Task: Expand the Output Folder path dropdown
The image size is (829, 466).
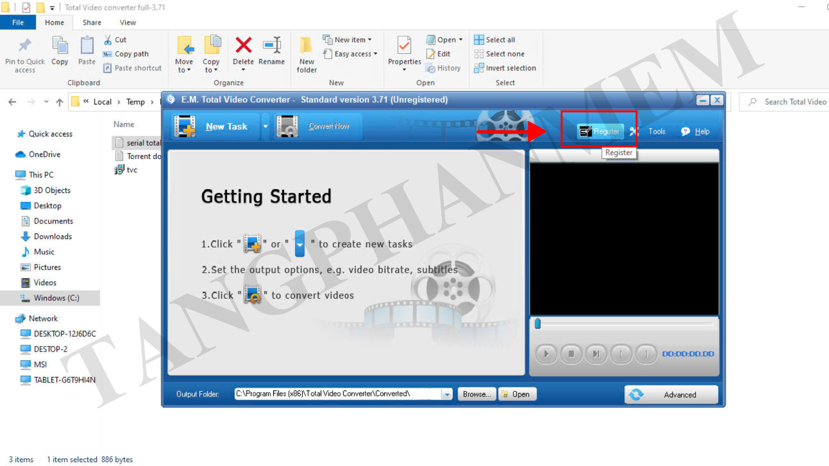Action: pyautogui.click(x=447, y=394)
